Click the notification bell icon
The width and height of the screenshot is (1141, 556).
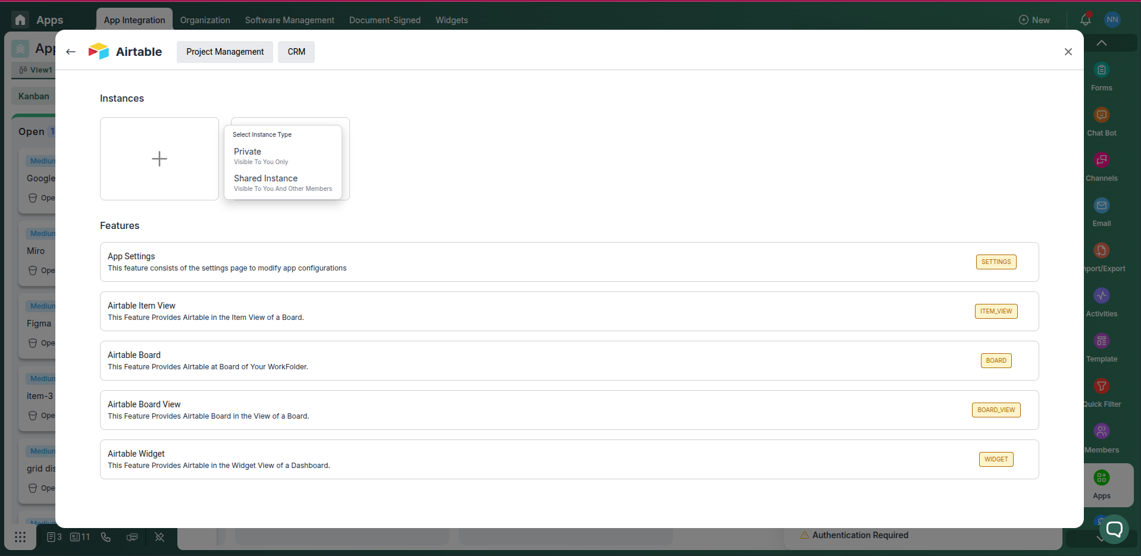click(x=1085, y=19)
